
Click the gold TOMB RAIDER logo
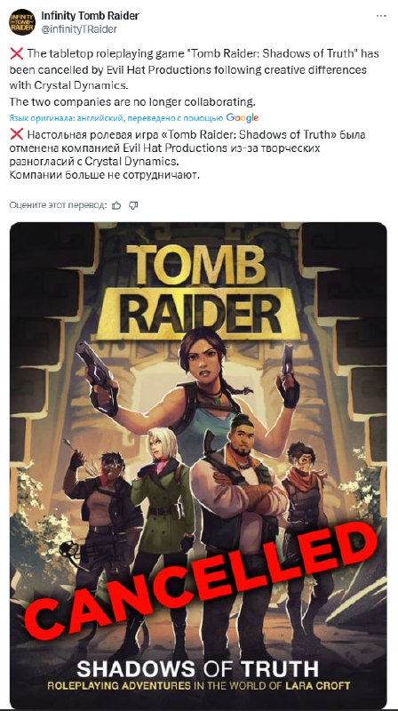coord(199,292)
